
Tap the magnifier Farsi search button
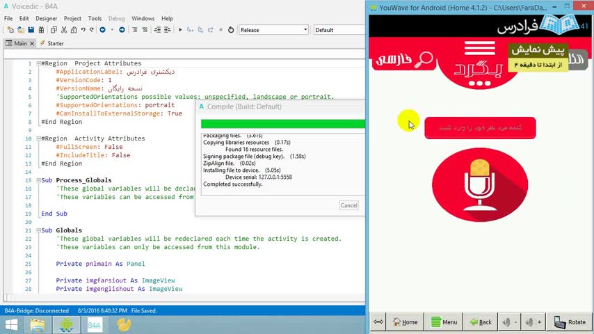[x=404, y=60]
